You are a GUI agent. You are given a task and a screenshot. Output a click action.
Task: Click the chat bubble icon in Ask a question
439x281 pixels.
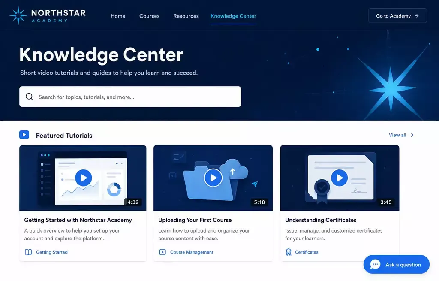375,264
